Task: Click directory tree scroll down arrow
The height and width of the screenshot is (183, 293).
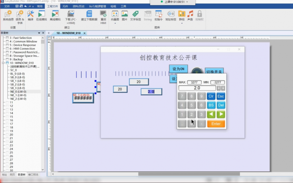Action: click(x=43, y=170)
